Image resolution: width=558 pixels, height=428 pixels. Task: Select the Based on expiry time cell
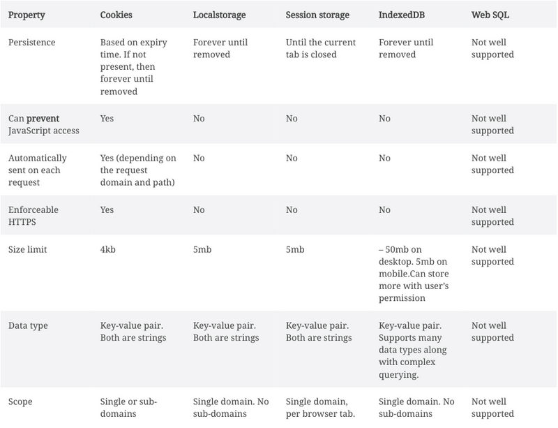tap(137, 60)
